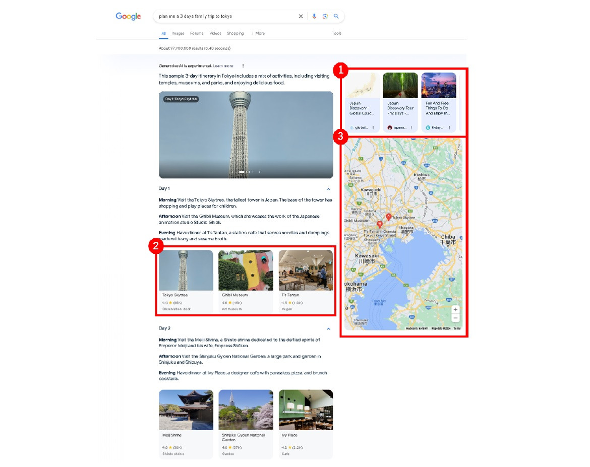
Task: Open the Ghibli Museum place card
Action: tap(246, 281)
